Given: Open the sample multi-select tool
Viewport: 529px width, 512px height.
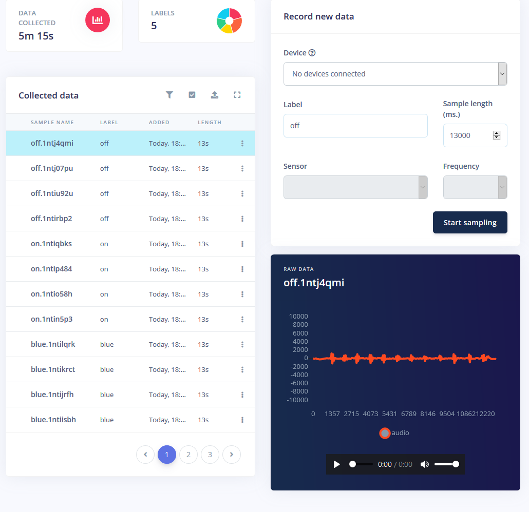Looking at the screenshot, I should 192,95.
